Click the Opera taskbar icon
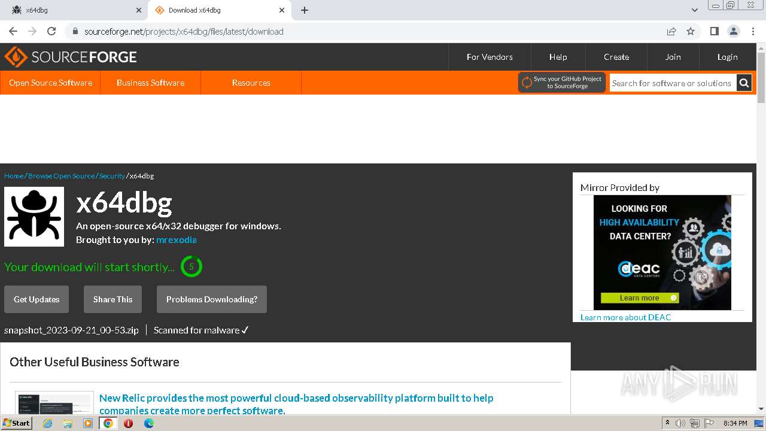 point(128,423)
